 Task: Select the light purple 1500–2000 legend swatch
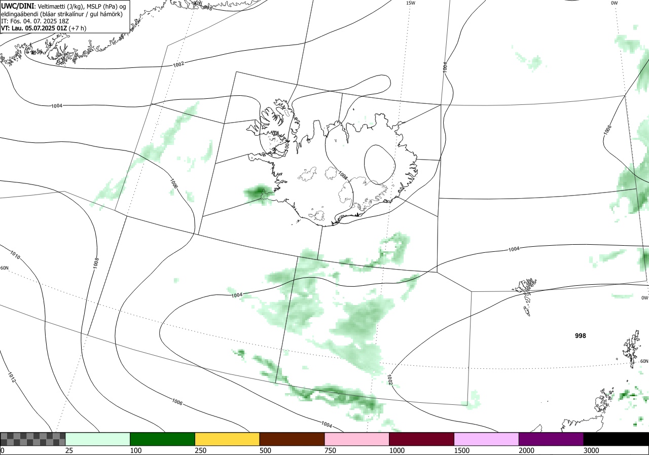pos(487,439)
